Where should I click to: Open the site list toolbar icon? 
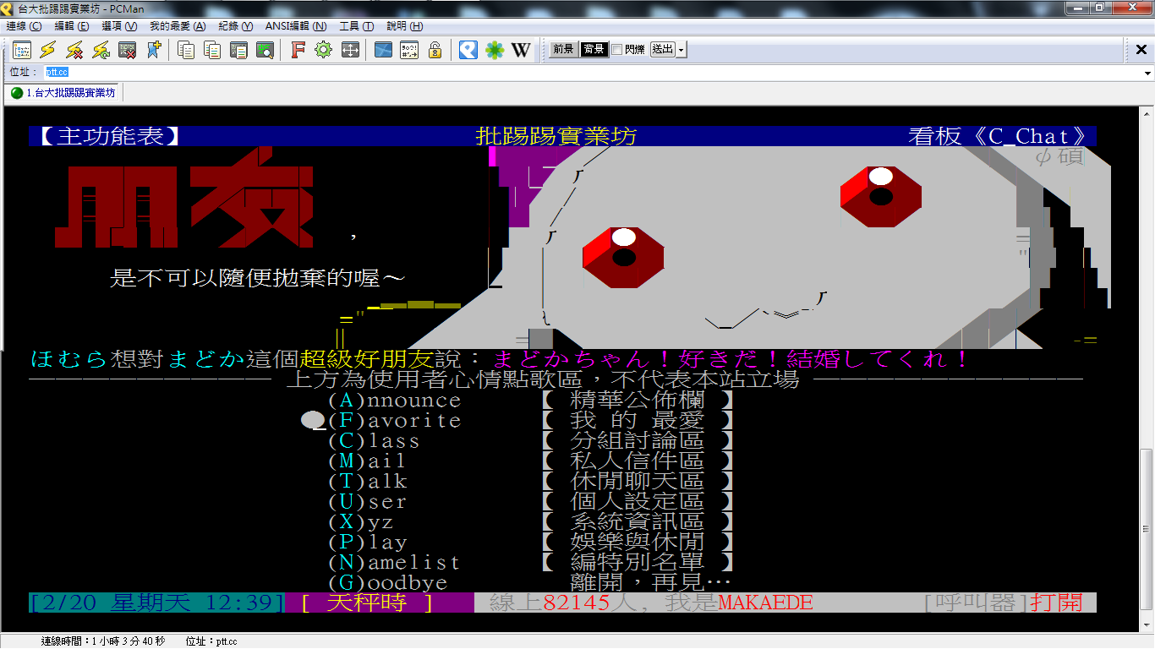[21, 50]
